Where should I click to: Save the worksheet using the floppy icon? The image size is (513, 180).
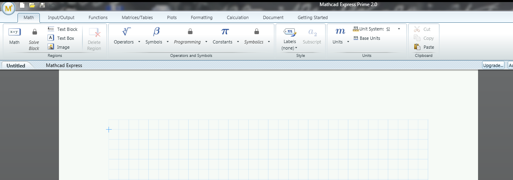[42, 5]
